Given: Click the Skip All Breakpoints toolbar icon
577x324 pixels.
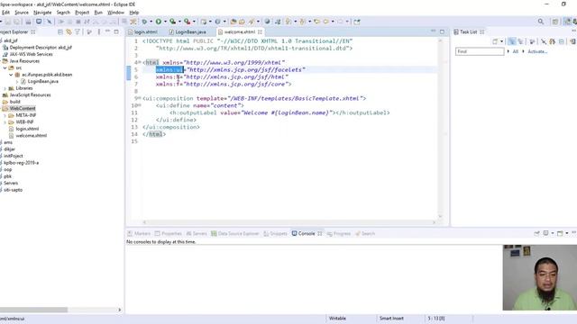Looking at the screenshot, I should [x=49, y=22].
